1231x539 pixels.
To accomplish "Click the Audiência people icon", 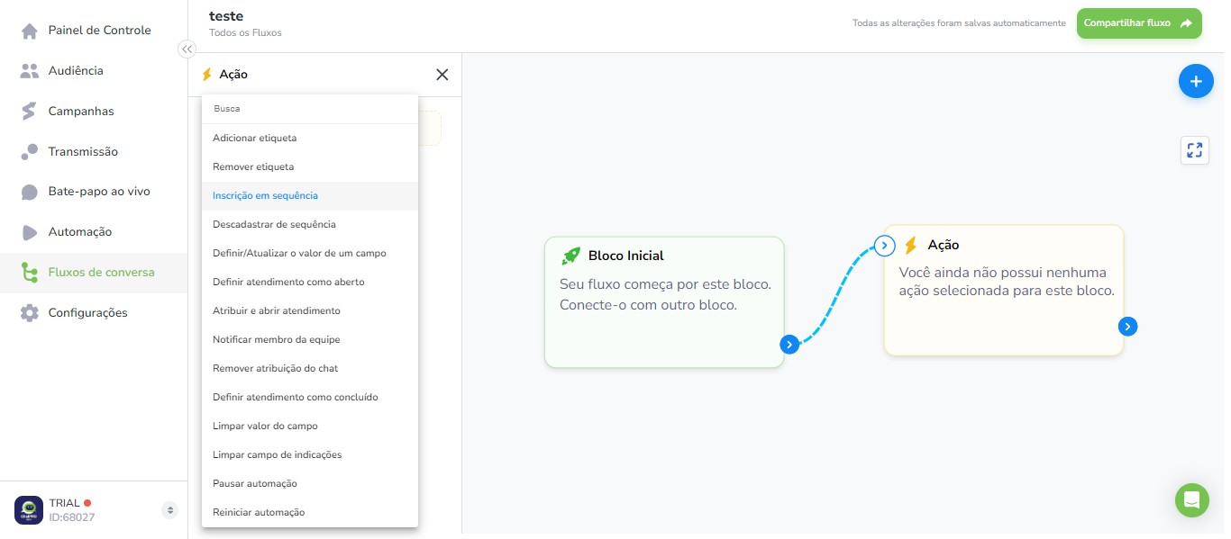I will coord(30,71).
